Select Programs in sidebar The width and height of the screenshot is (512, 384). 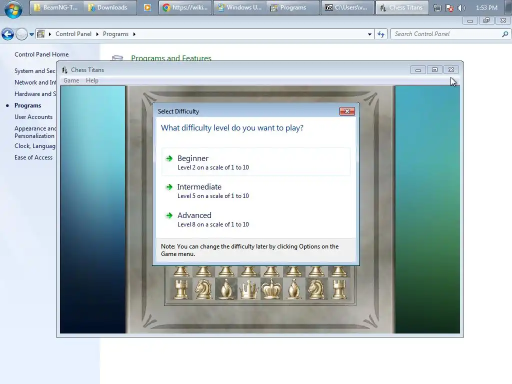tap(28, 105)
